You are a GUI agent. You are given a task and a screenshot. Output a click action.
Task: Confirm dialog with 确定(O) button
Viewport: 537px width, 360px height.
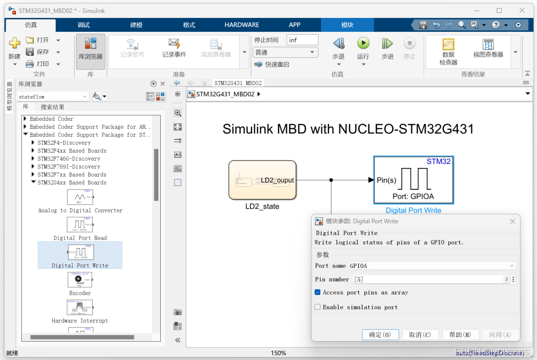pyautogui.click(x=380, y=335)
